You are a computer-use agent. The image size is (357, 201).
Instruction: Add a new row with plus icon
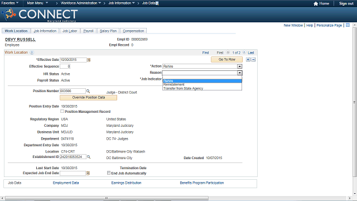(248, 60)
